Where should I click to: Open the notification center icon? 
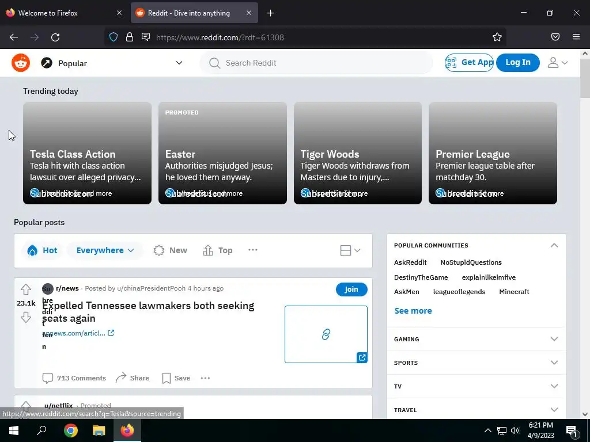[571, 431]
